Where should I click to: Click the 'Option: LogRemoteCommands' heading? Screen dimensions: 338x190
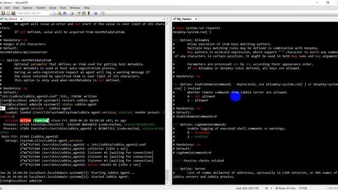(x=203, y=125)
